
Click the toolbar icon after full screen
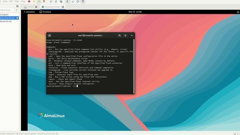(x=83, y=1)
